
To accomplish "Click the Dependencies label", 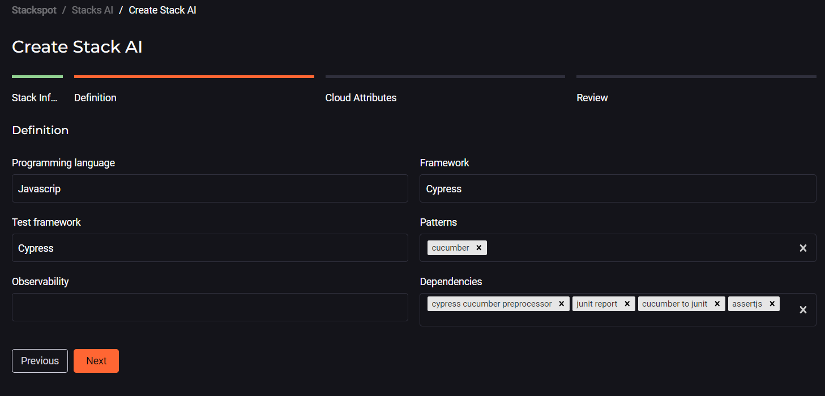I will pos(451,282).
